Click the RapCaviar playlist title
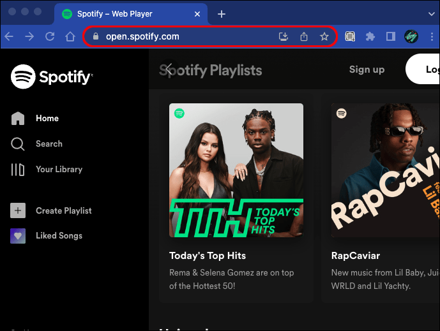This screenshot has height=331, width=440. pos(356,256)
